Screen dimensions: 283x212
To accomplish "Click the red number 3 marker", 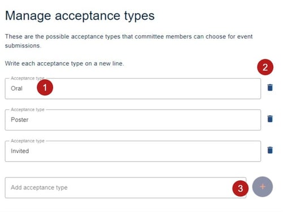I will point(241,188).
